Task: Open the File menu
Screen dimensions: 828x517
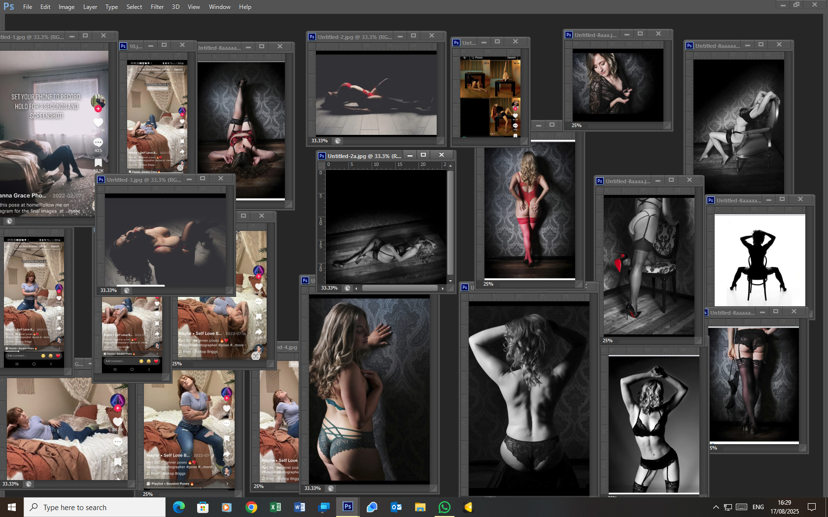Action: tap(28, 7)
